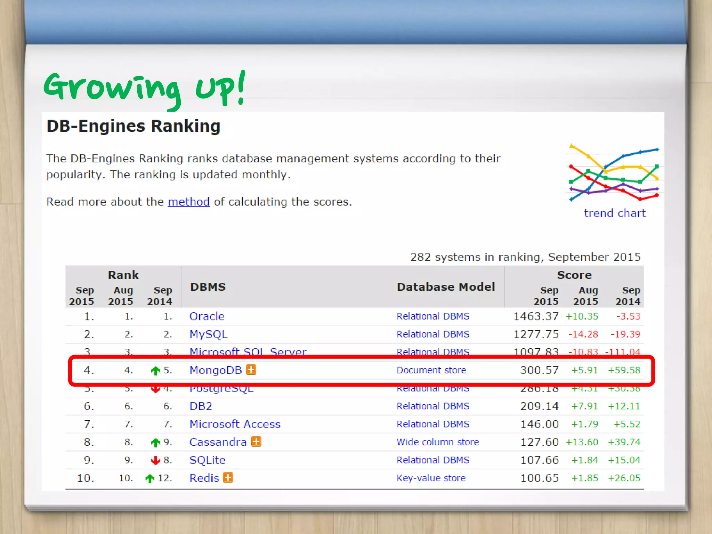Screen dimensions: 712x534
Task: Click the green up arrow in Redis row
Action: point(150,478)
